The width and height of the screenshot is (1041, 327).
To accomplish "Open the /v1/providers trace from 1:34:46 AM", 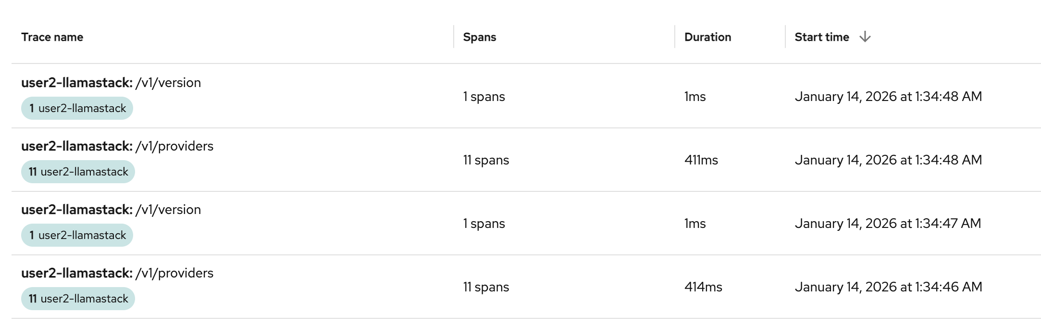I will (x=118, y=273).
